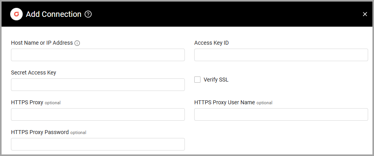Viewport: 374px width, 156px height.
Task: Click the HTTPS Proxy input field
Action: point(98,114)
